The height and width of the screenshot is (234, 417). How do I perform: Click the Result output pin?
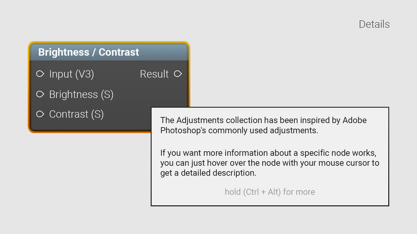click(178, 74)
